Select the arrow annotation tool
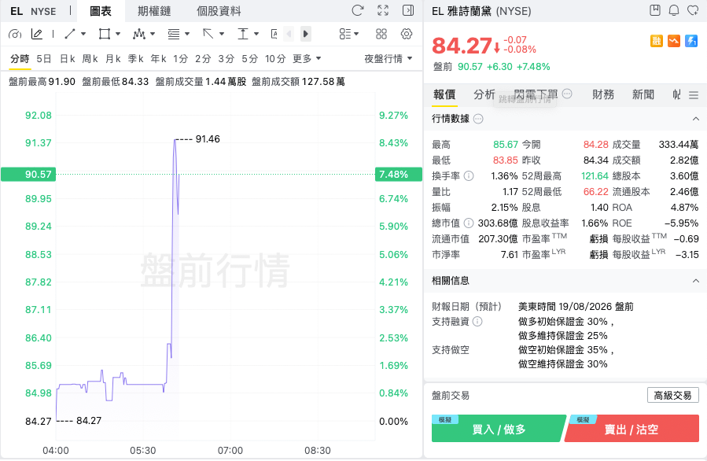Image resolution: width=707 pixels, height=461 pixels. [x=208, y=34]
